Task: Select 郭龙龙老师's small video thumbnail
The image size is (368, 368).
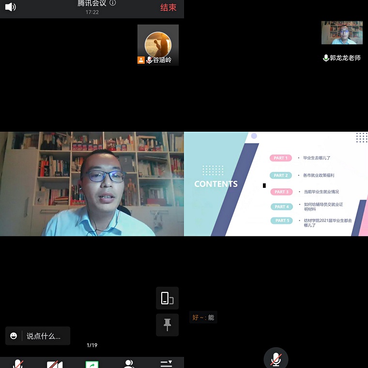Action: (x=342, y=33)
